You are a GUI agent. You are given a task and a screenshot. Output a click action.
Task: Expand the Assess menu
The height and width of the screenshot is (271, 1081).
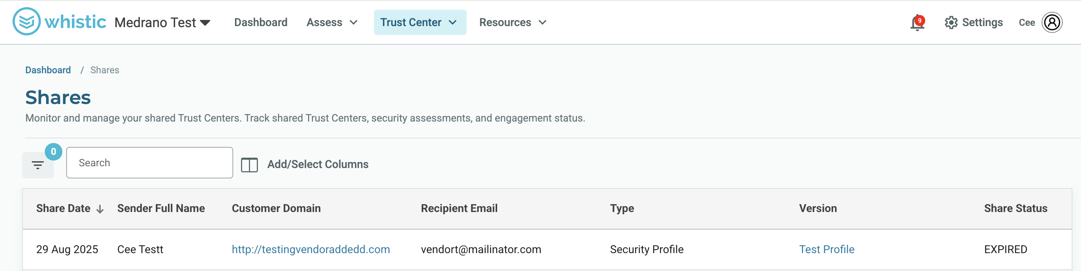pos(332,23)
